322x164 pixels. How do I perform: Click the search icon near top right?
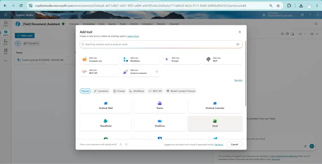click(316, 24)
